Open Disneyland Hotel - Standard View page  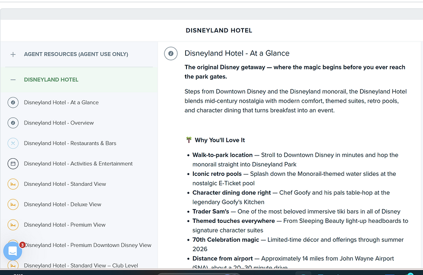pyautogui.click(x=65, y=184)
